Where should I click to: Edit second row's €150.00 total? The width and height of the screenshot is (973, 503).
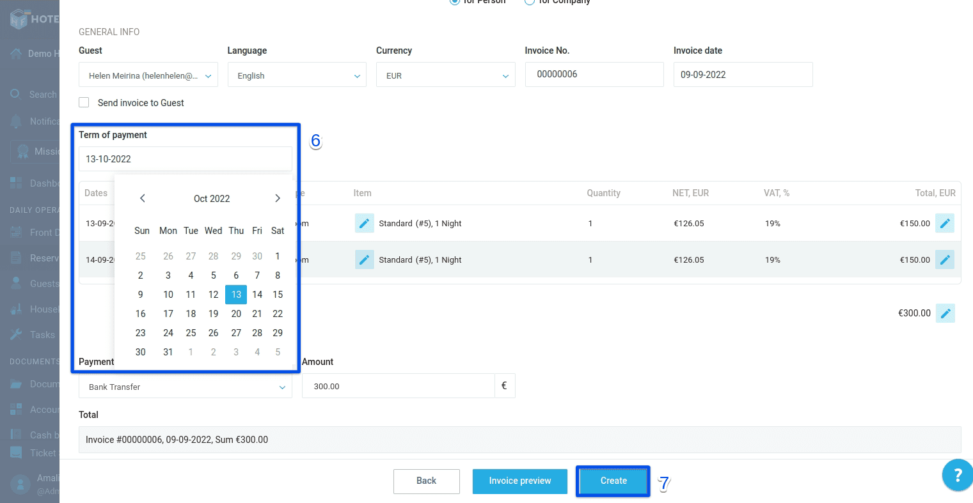point(944,259)
